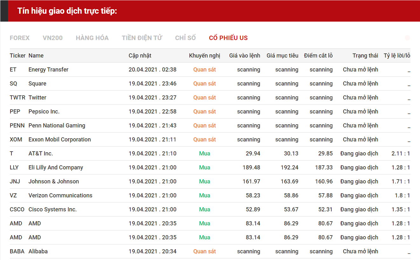The image size is (420, 260).
Task: Open the VN200 tab
Action: tap(52, 38)
